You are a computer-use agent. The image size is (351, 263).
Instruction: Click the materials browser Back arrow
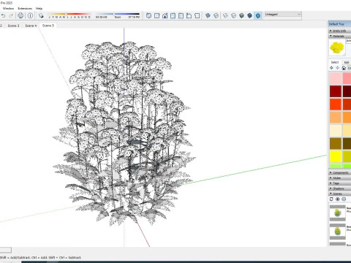coord(331,68)
